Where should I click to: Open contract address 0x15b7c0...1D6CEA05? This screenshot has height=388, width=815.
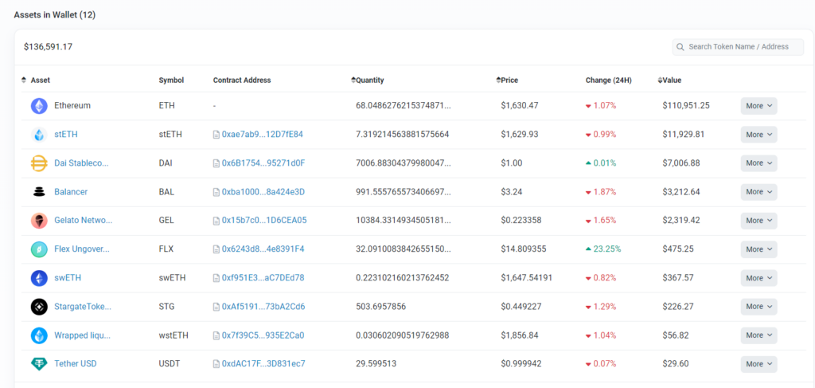(264, 220)
